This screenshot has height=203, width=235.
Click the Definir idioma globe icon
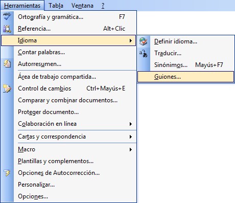[144, 41]
